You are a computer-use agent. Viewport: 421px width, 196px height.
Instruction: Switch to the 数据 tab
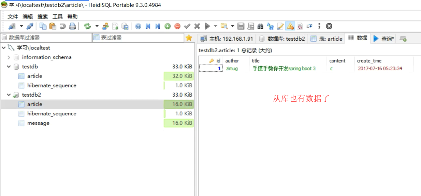(358, 38)
